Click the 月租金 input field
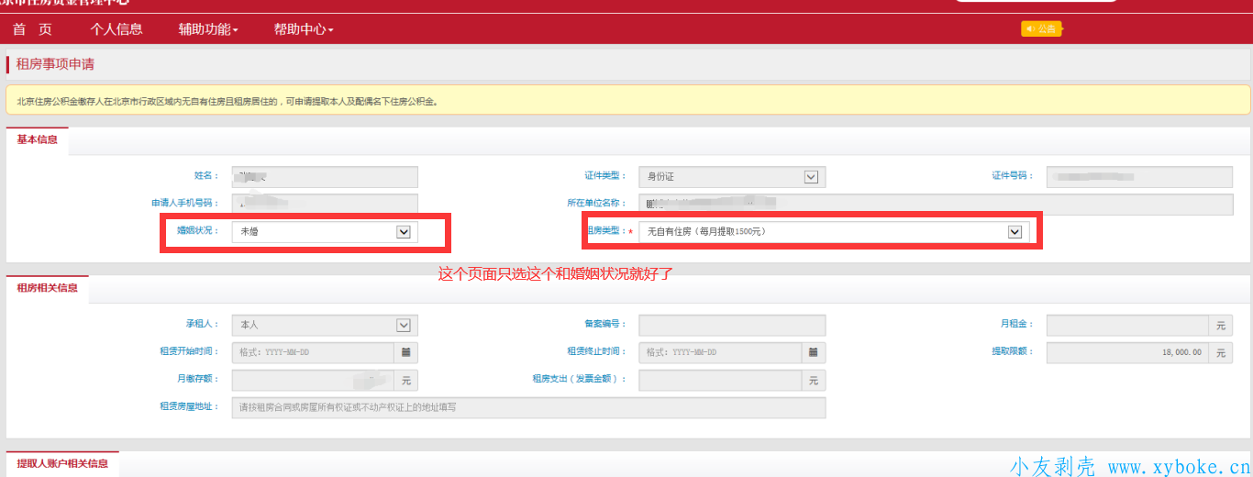The image size is (1253, 477). [x=1128, y=325]
